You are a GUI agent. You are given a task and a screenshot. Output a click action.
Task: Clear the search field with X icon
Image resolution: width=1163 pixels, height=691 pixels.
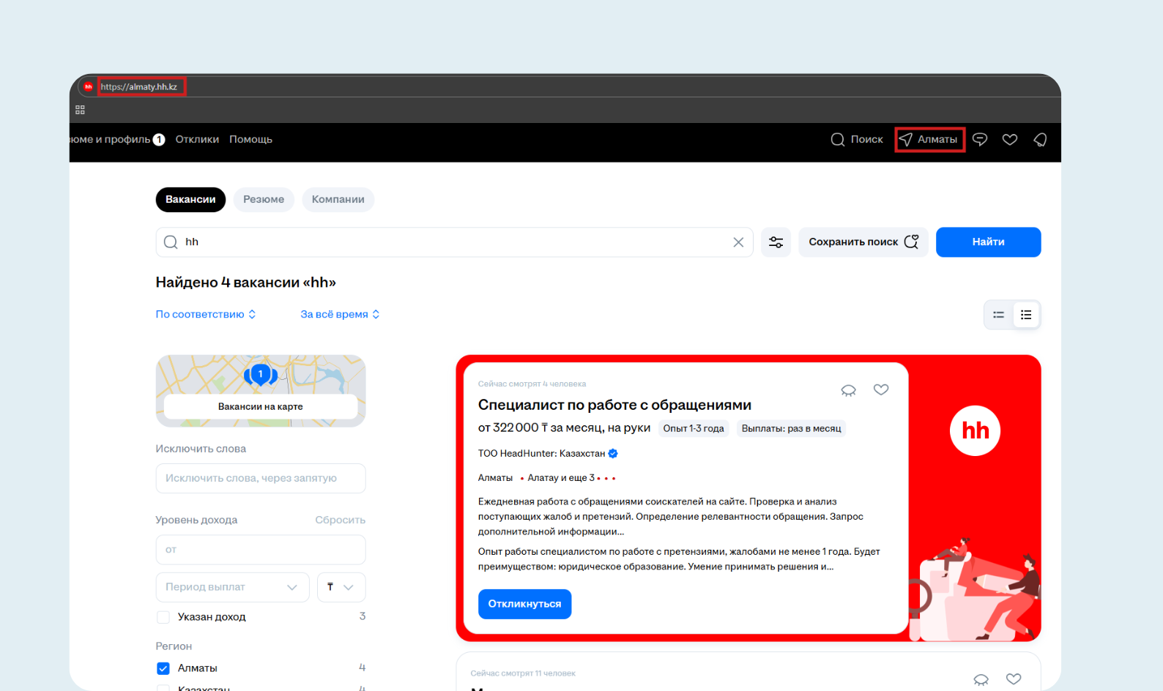point(738,242)
